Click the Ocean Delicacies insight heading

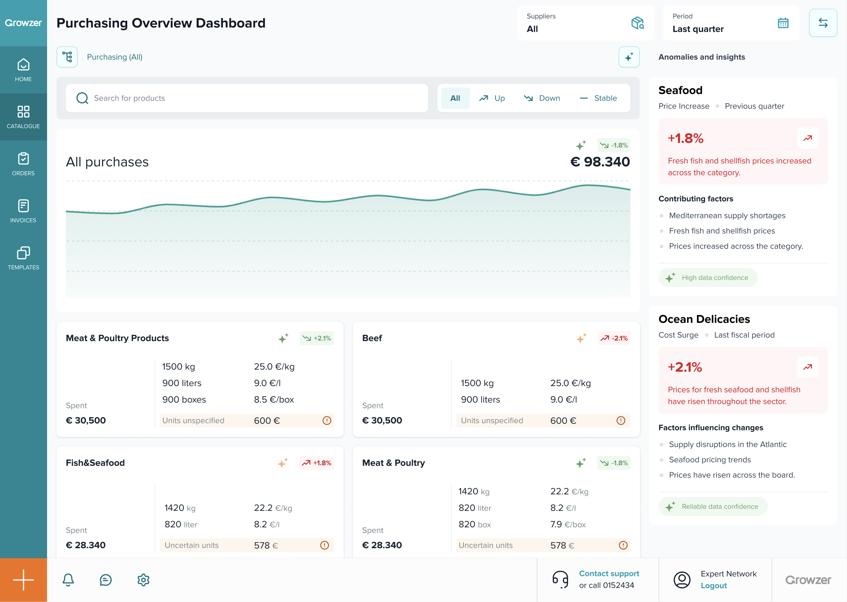[704, 319]
